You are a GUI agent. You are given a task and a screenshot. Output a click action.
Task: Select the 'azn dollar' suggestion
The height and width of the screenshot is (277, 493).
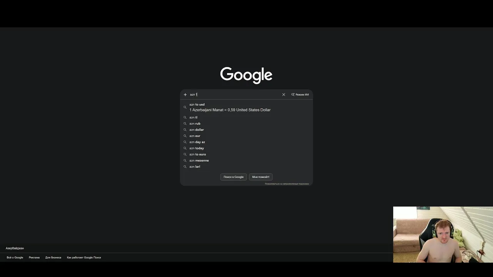point(246,130)
